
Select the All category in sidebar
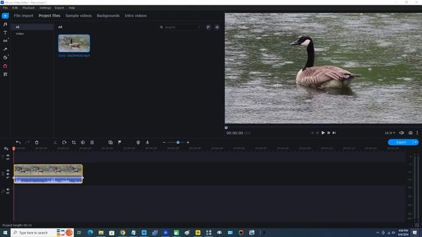coord(32,27)
